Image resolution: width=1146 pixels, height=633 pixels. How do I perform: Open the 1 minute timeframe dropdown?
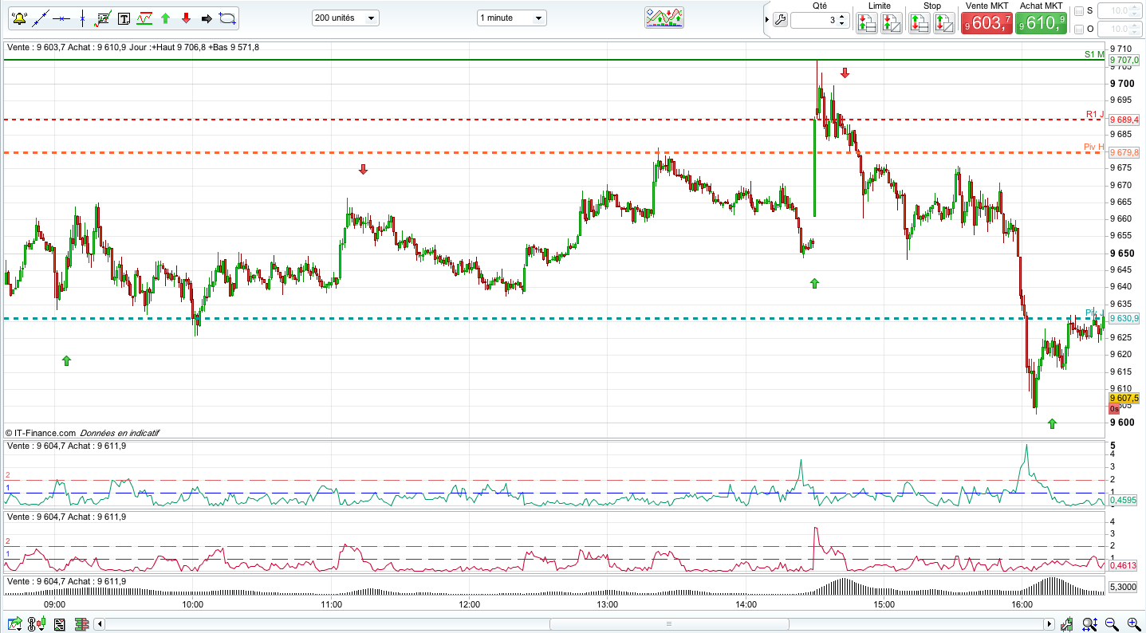click(512, 18)
